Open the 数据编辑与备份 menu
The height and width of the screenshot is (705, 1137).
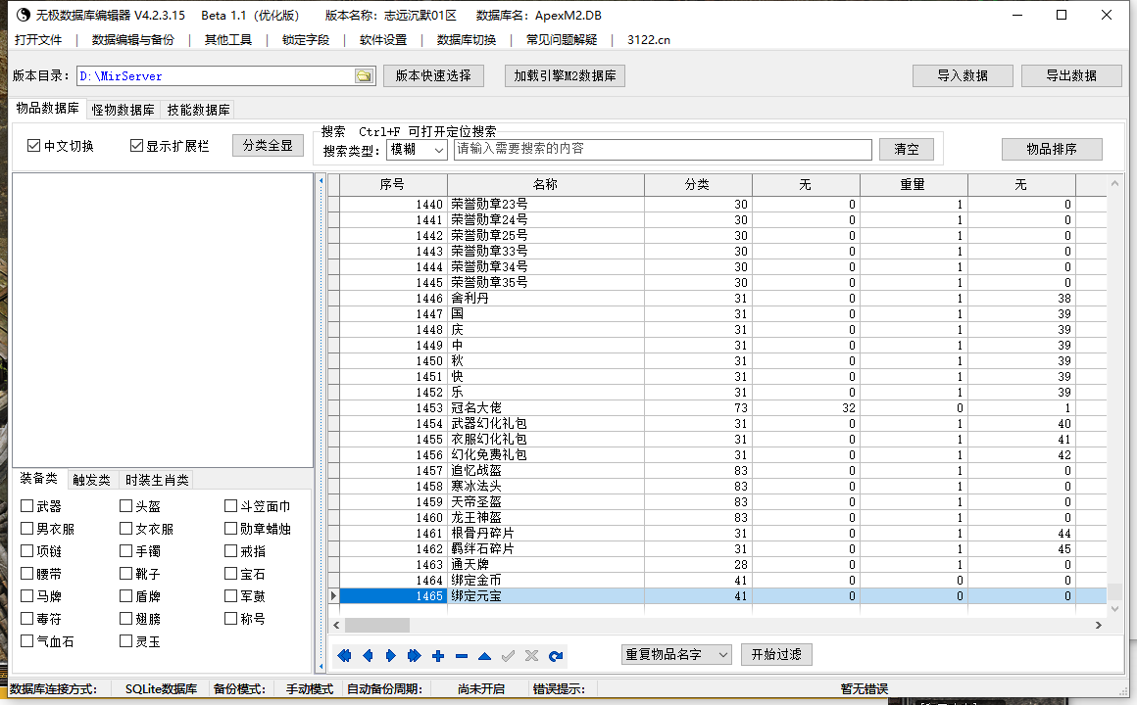tap(132, 40)
